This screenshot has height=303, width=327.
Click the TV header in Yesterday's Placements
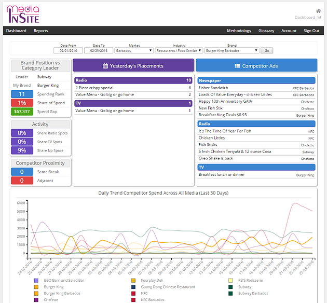click(133, 103)
